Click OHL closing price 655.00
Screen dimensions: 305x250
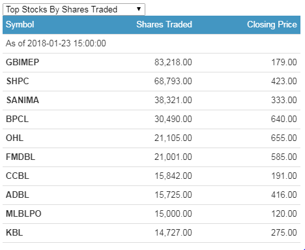click(284, 138)
